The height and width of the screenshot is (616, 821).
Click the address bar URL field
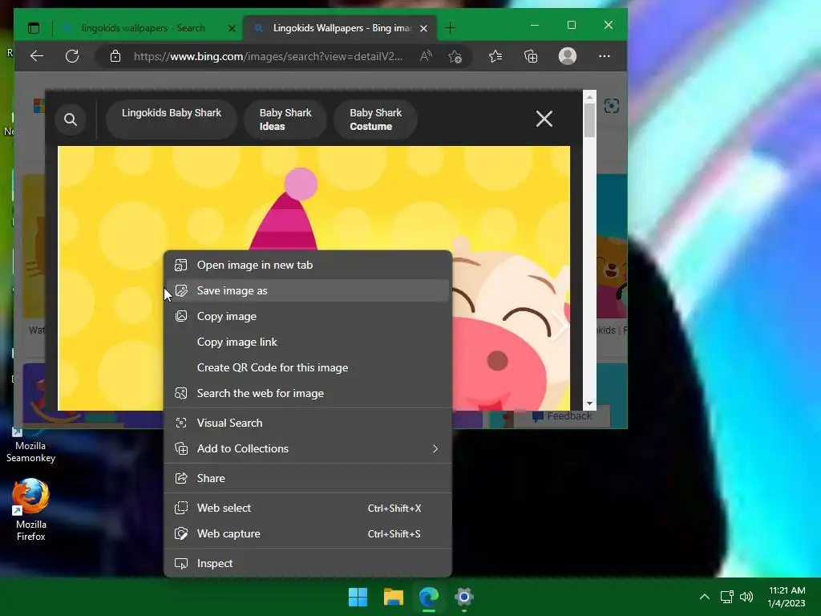268,56
